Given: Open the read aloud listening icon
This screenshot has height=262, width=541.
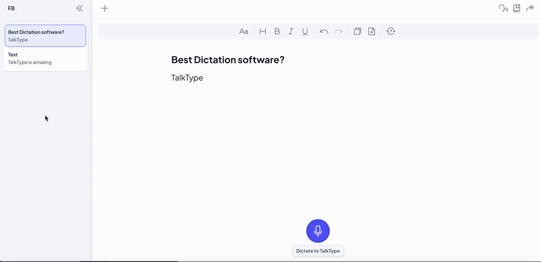Looking at the screenshot, I should click(503, 8).
